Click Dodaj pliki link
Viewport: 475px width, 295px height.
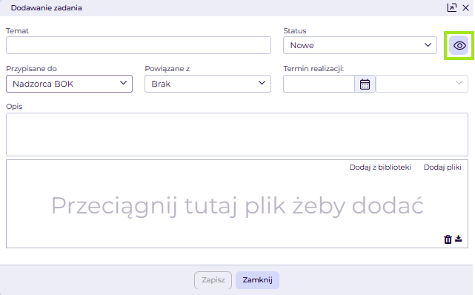click(442, 168)
